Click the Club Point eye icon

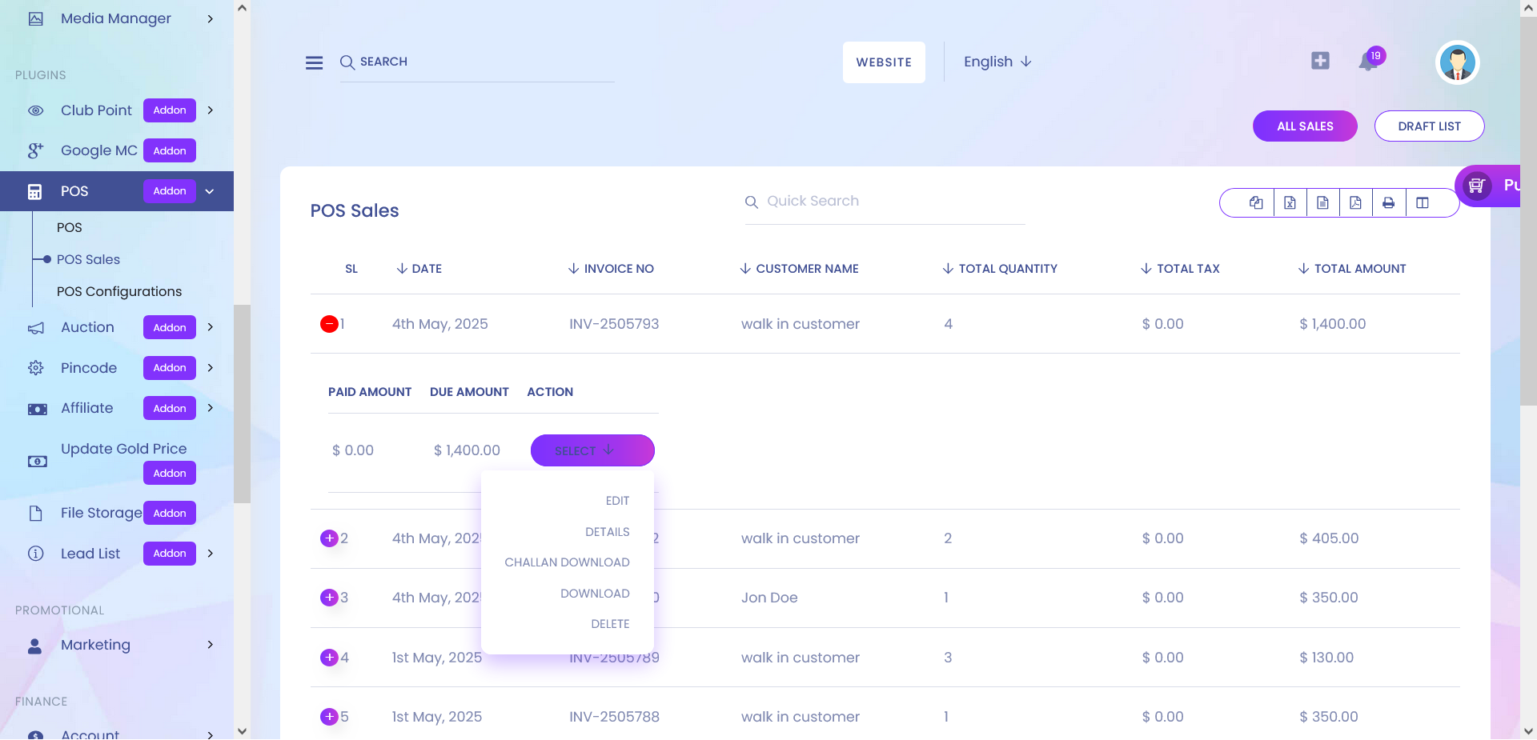pos(36,110)
